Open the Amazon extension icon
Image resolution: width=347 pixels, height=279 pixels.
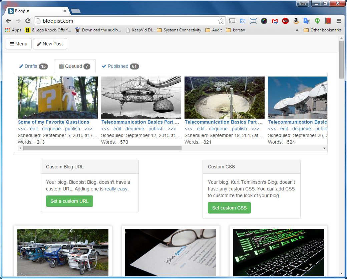(x=296, y=20)
